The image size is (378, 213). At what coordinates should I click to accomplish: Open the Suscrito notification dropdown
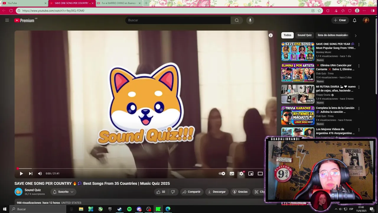point(63,192)
